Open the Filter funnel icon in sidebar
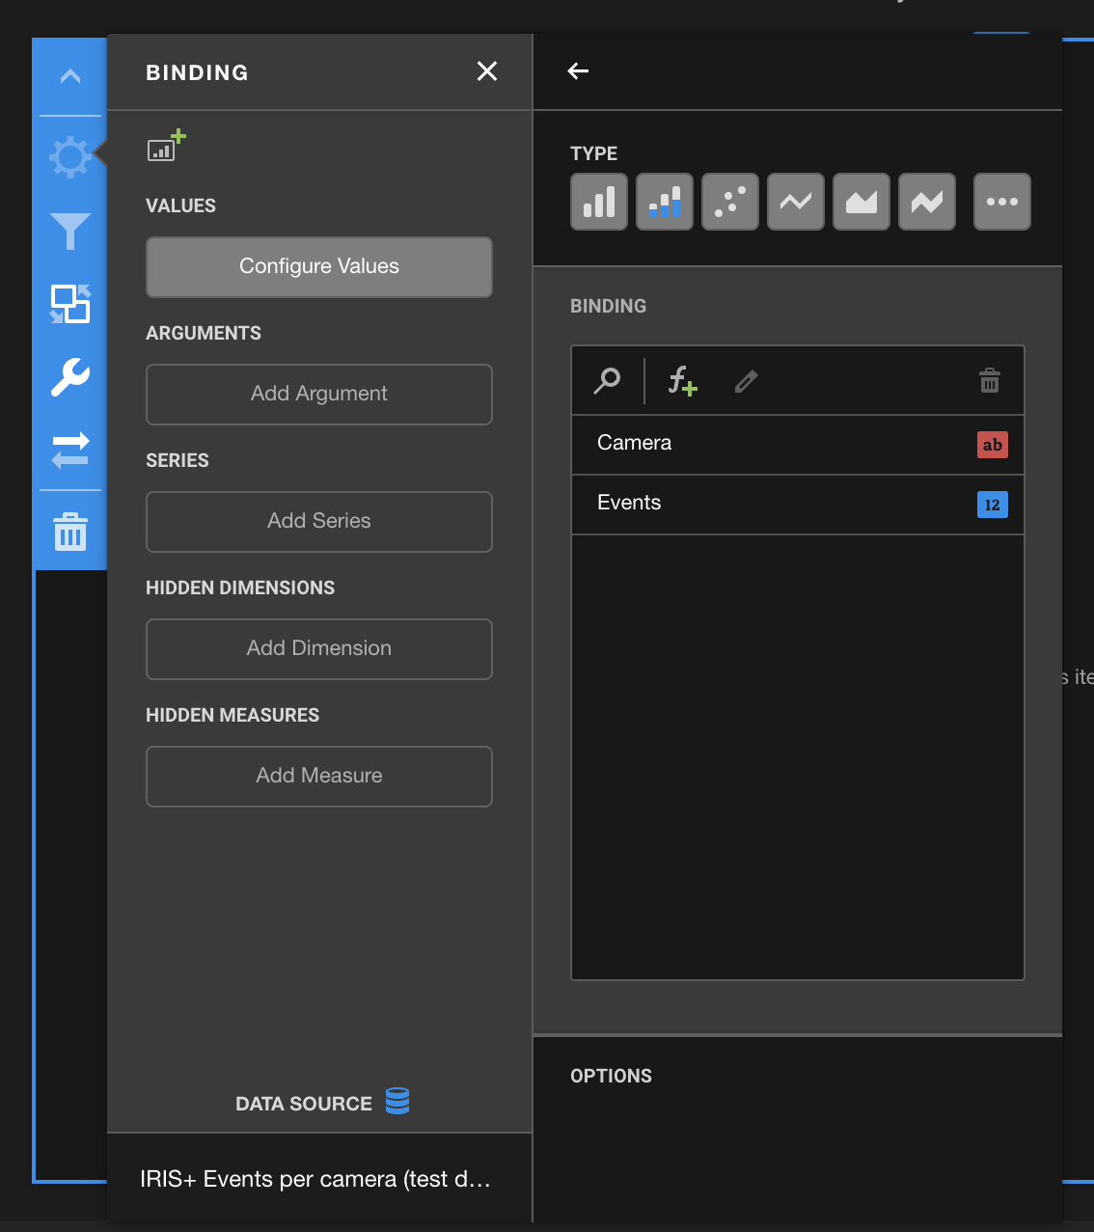The width and height of the screenshot is (1094, 1232). [x=70, y=232]
